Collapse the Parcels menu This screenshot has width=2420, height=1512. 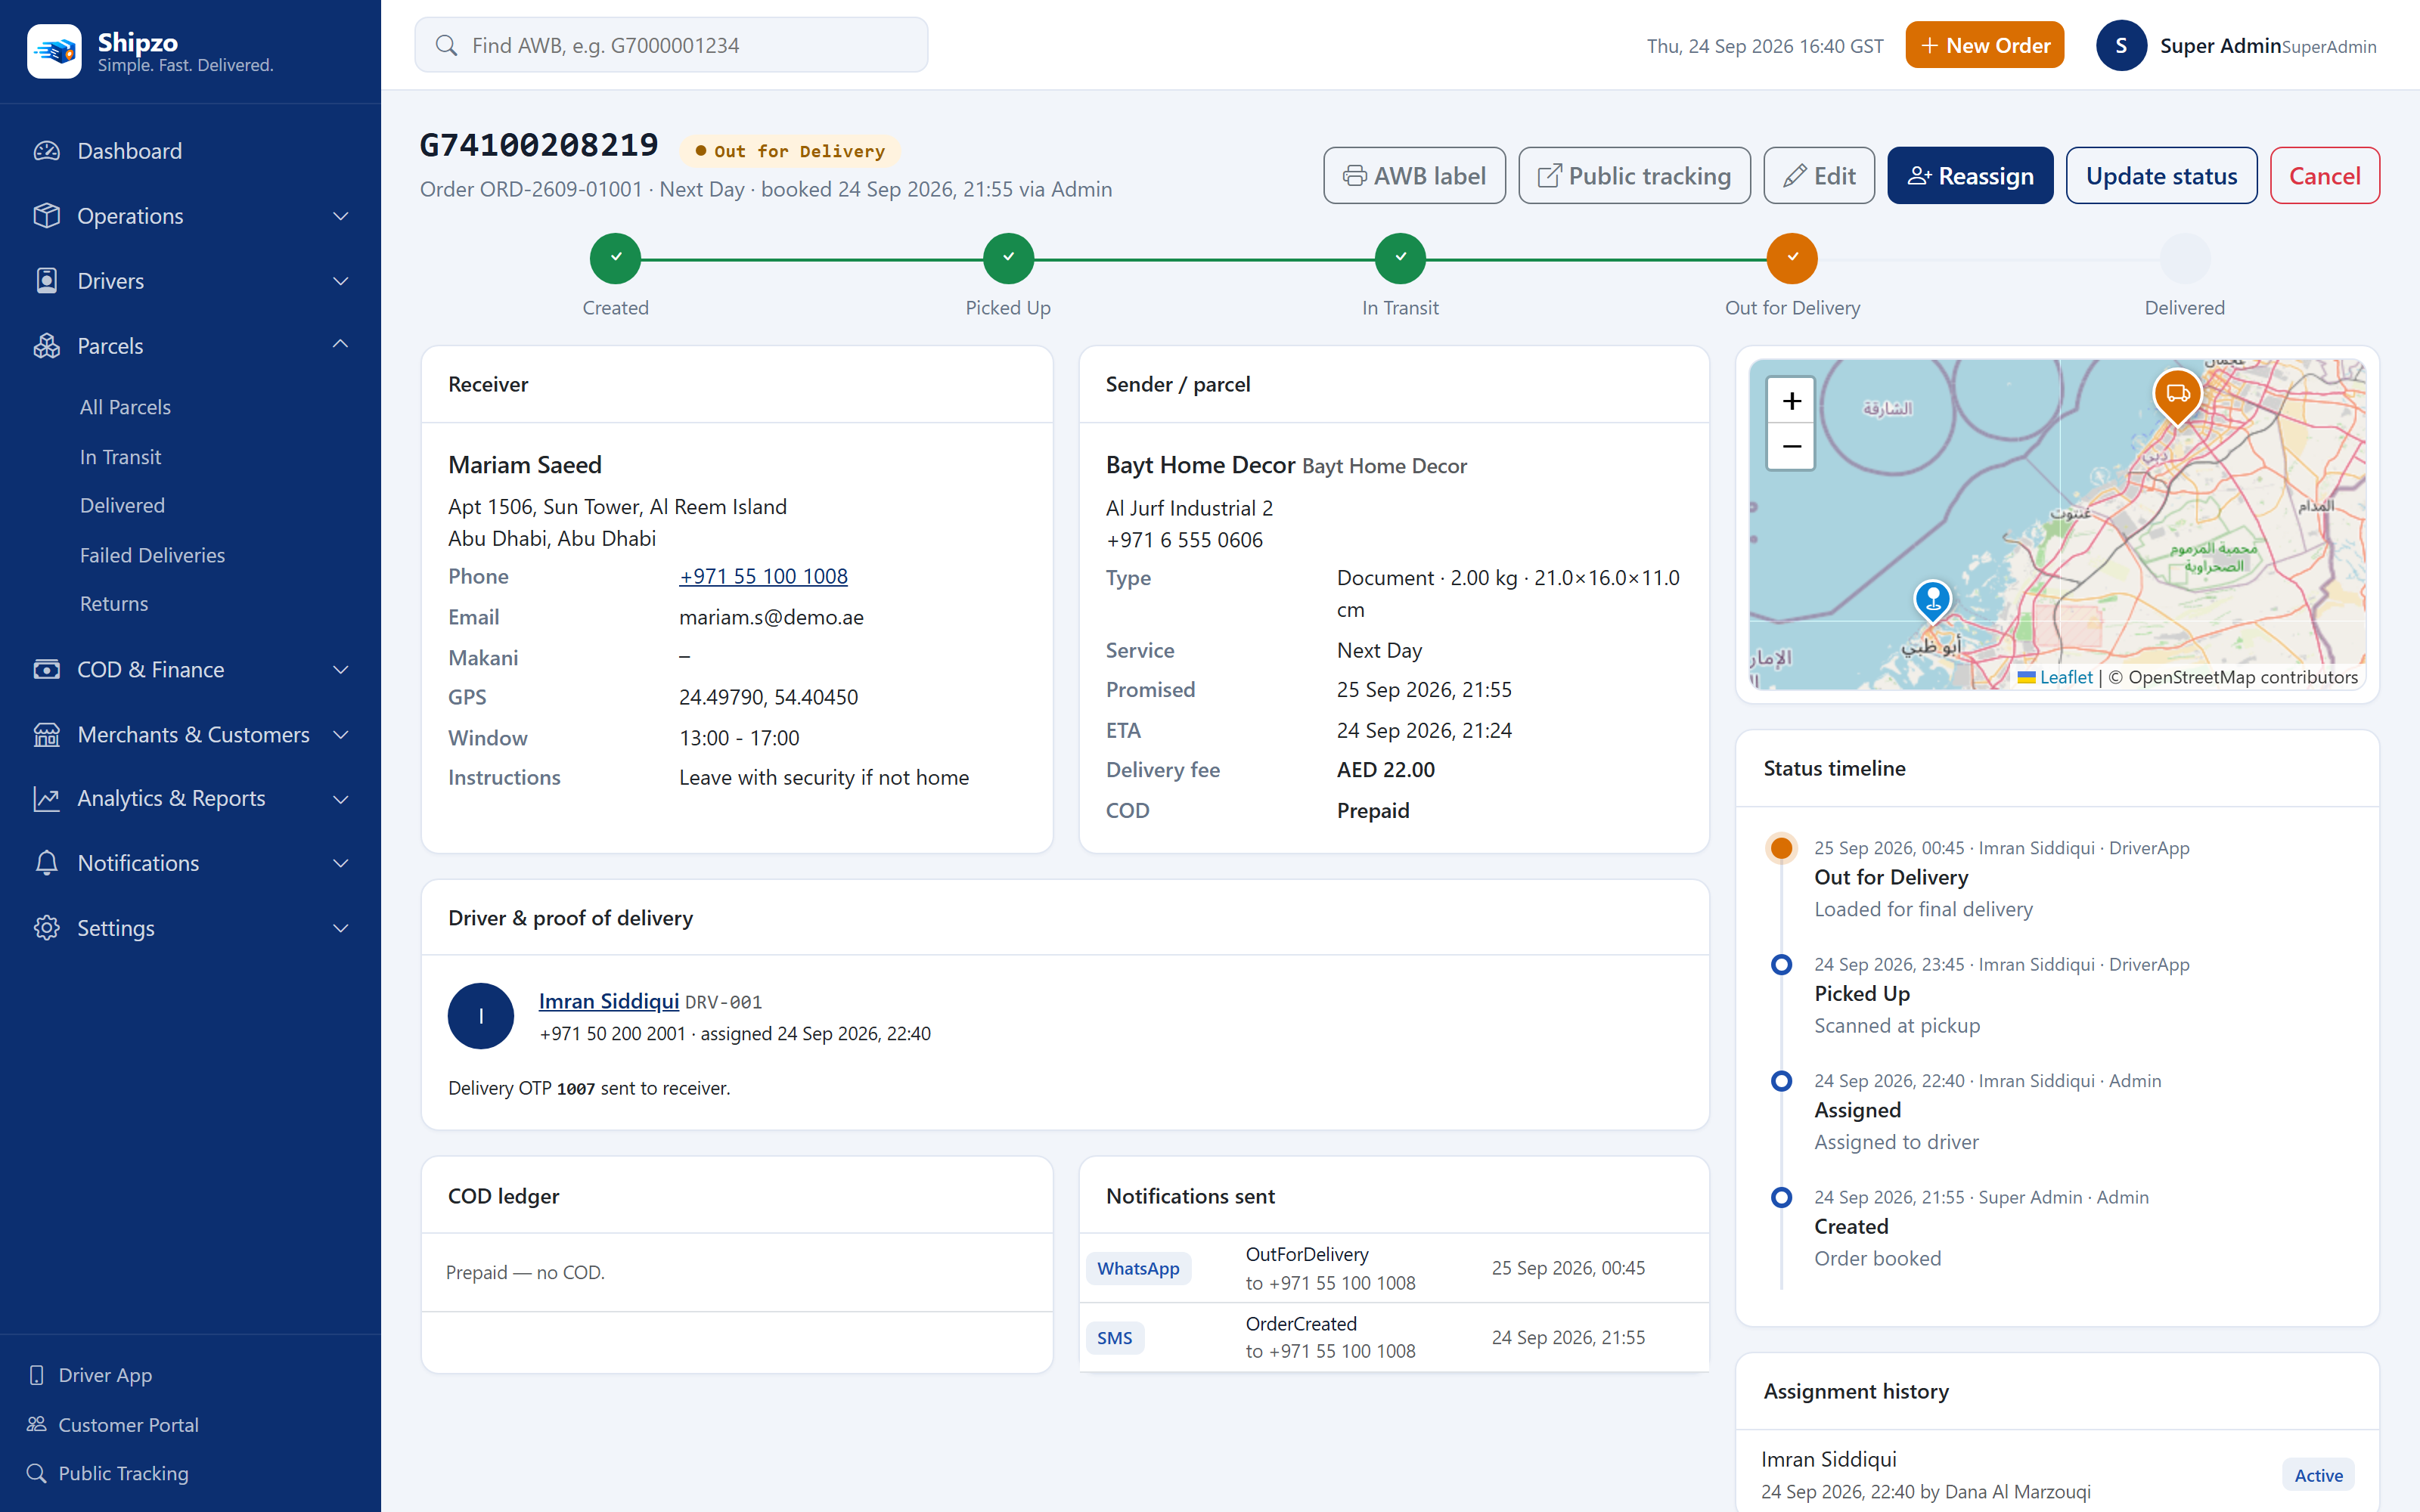tap(190, 346)
